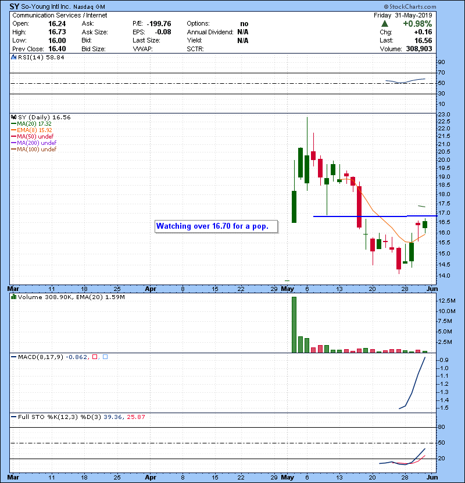Click the Bid Size label

94,49
